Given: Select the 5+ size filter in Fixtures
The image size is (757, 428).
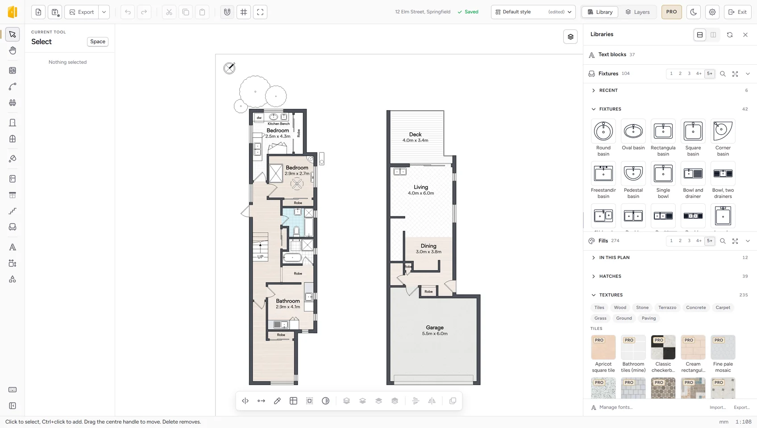Looking at the screenshot, I should (710, 74).
